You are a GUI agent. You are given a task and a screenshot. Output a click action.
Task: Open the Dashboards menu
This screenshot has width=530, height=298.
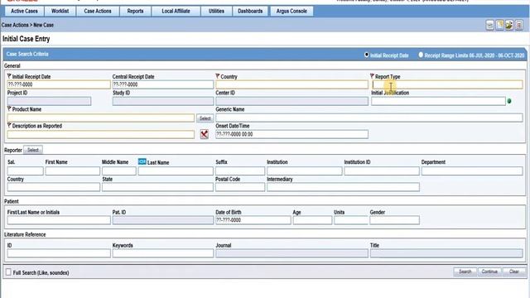pos(250,11)
